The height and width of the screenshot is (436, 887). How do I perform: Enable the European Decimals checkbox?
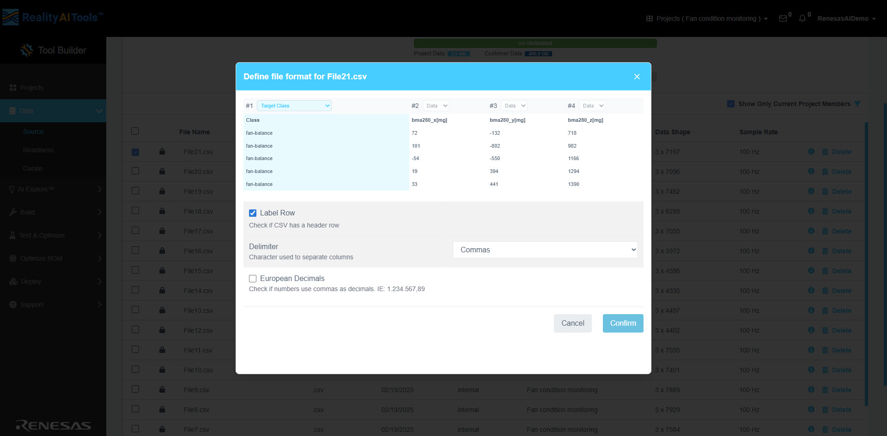253,278
